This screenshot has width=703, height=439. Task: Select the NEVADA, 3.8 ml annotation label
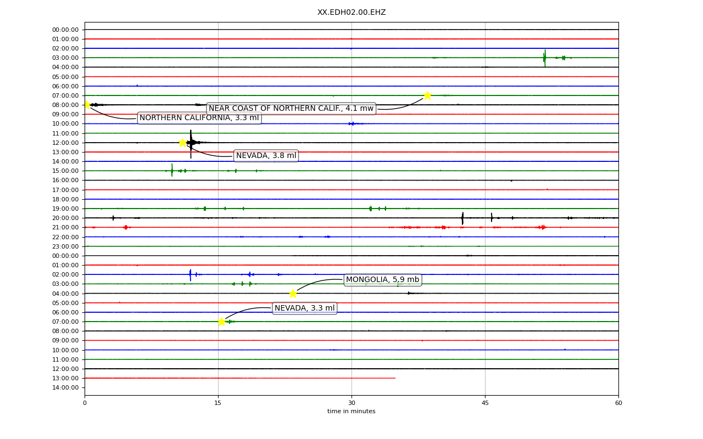pyautogui.click(x=266, y=156)
